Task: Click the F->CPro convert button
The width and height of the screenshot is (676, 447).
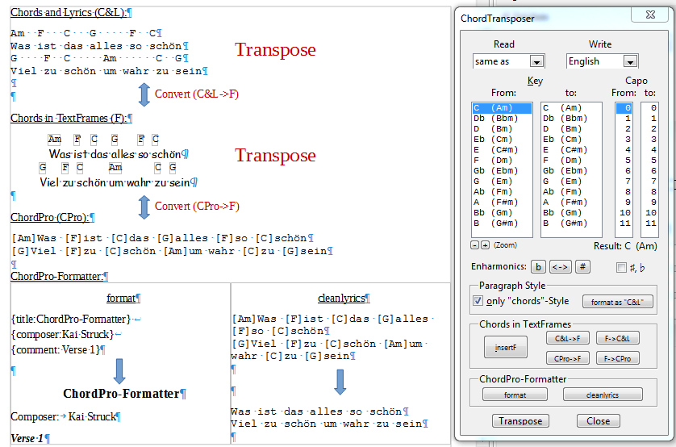Action: pos(617,358)
